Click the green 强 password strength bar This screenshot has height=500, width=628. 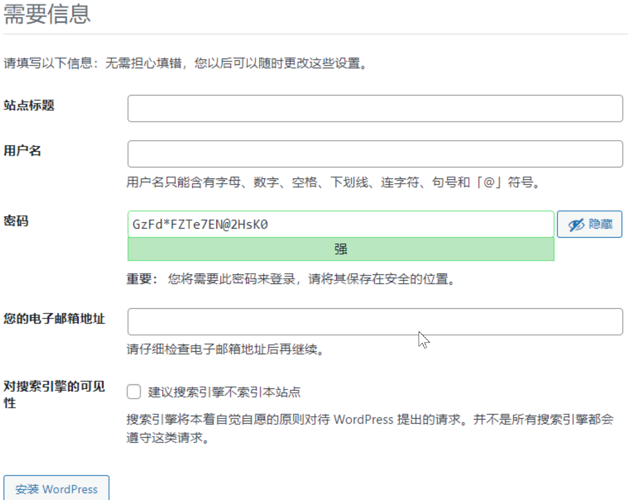341,249
